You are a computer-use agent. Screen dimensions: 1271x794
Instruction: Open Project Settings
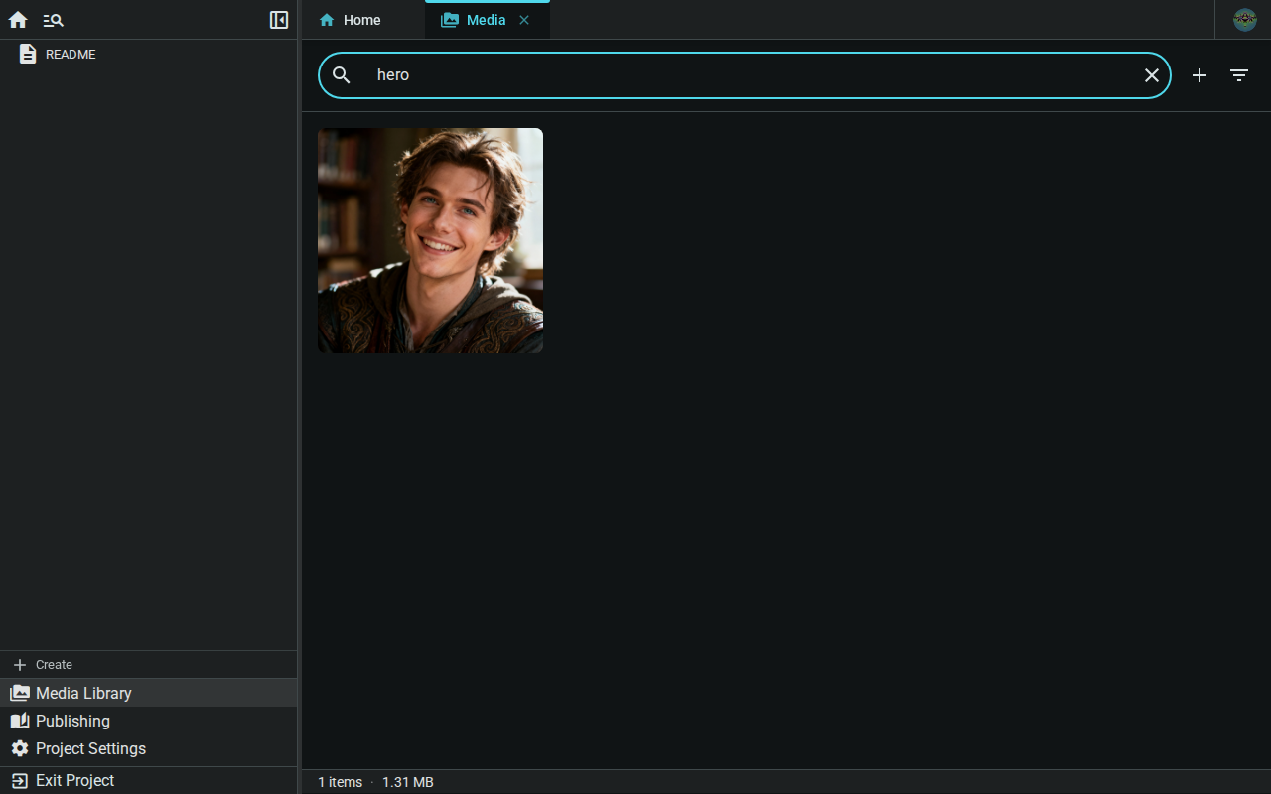(x=149, y=748)
